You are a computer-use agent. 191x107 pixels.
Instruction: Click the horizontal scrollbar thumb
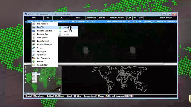click(95, 64)
